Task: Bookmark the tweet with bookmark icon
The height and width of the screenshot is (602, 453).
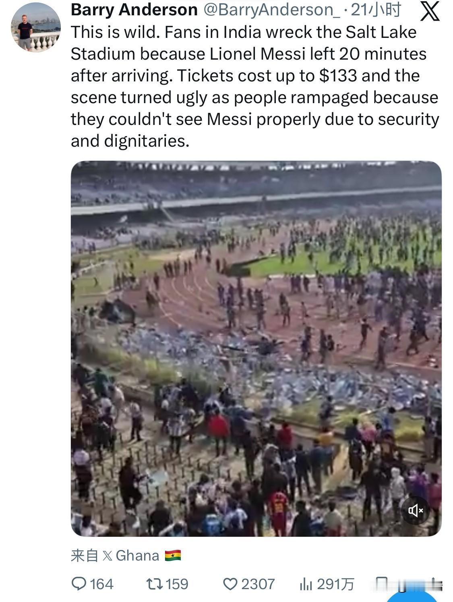Action: [x=381, y=584]
